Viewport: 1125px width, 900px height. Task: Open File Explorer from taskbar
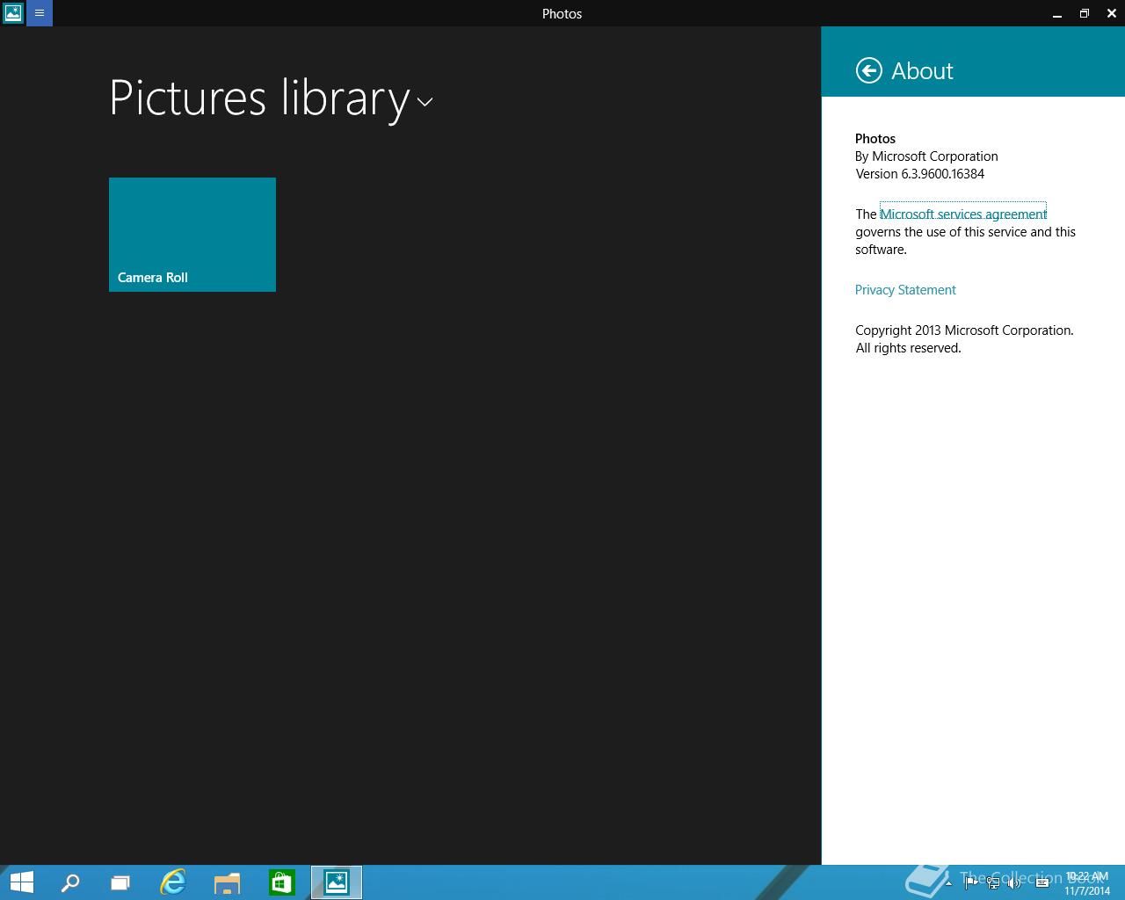pyautogui.click(x=228, y=882)
